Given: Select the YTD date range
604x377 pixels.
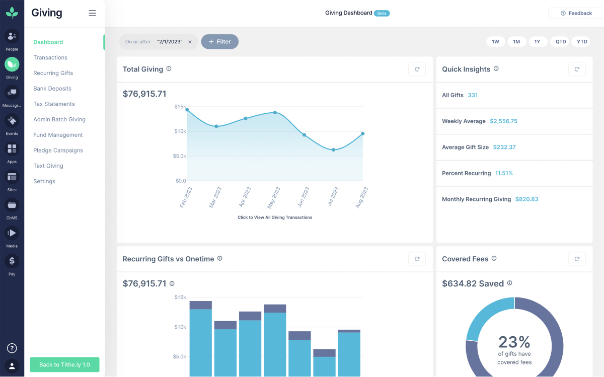Looking at the screenshot, I should 581,41.
